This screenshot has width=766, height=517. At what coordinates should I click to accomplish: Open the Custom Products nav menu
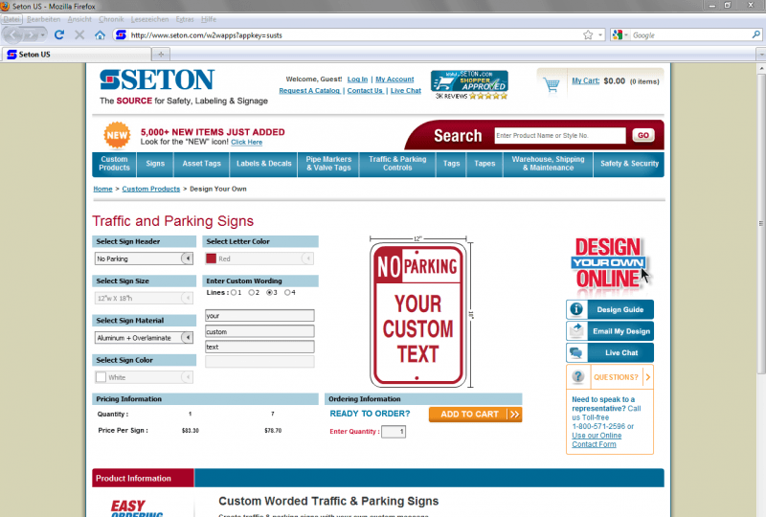click(114, 164)
